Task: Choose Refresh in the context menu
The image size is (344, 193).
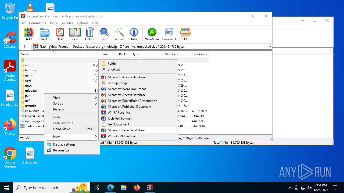Action: click(x=72, y=109)
